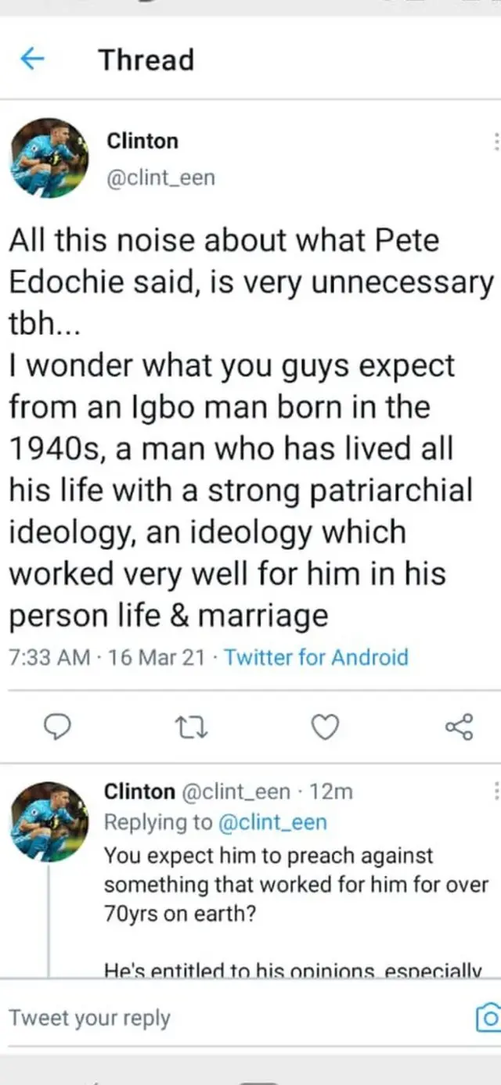Screen dimensions: 501x1085
Task: Open the overflow menu on Clinton's reply
Action: (496, 792)
